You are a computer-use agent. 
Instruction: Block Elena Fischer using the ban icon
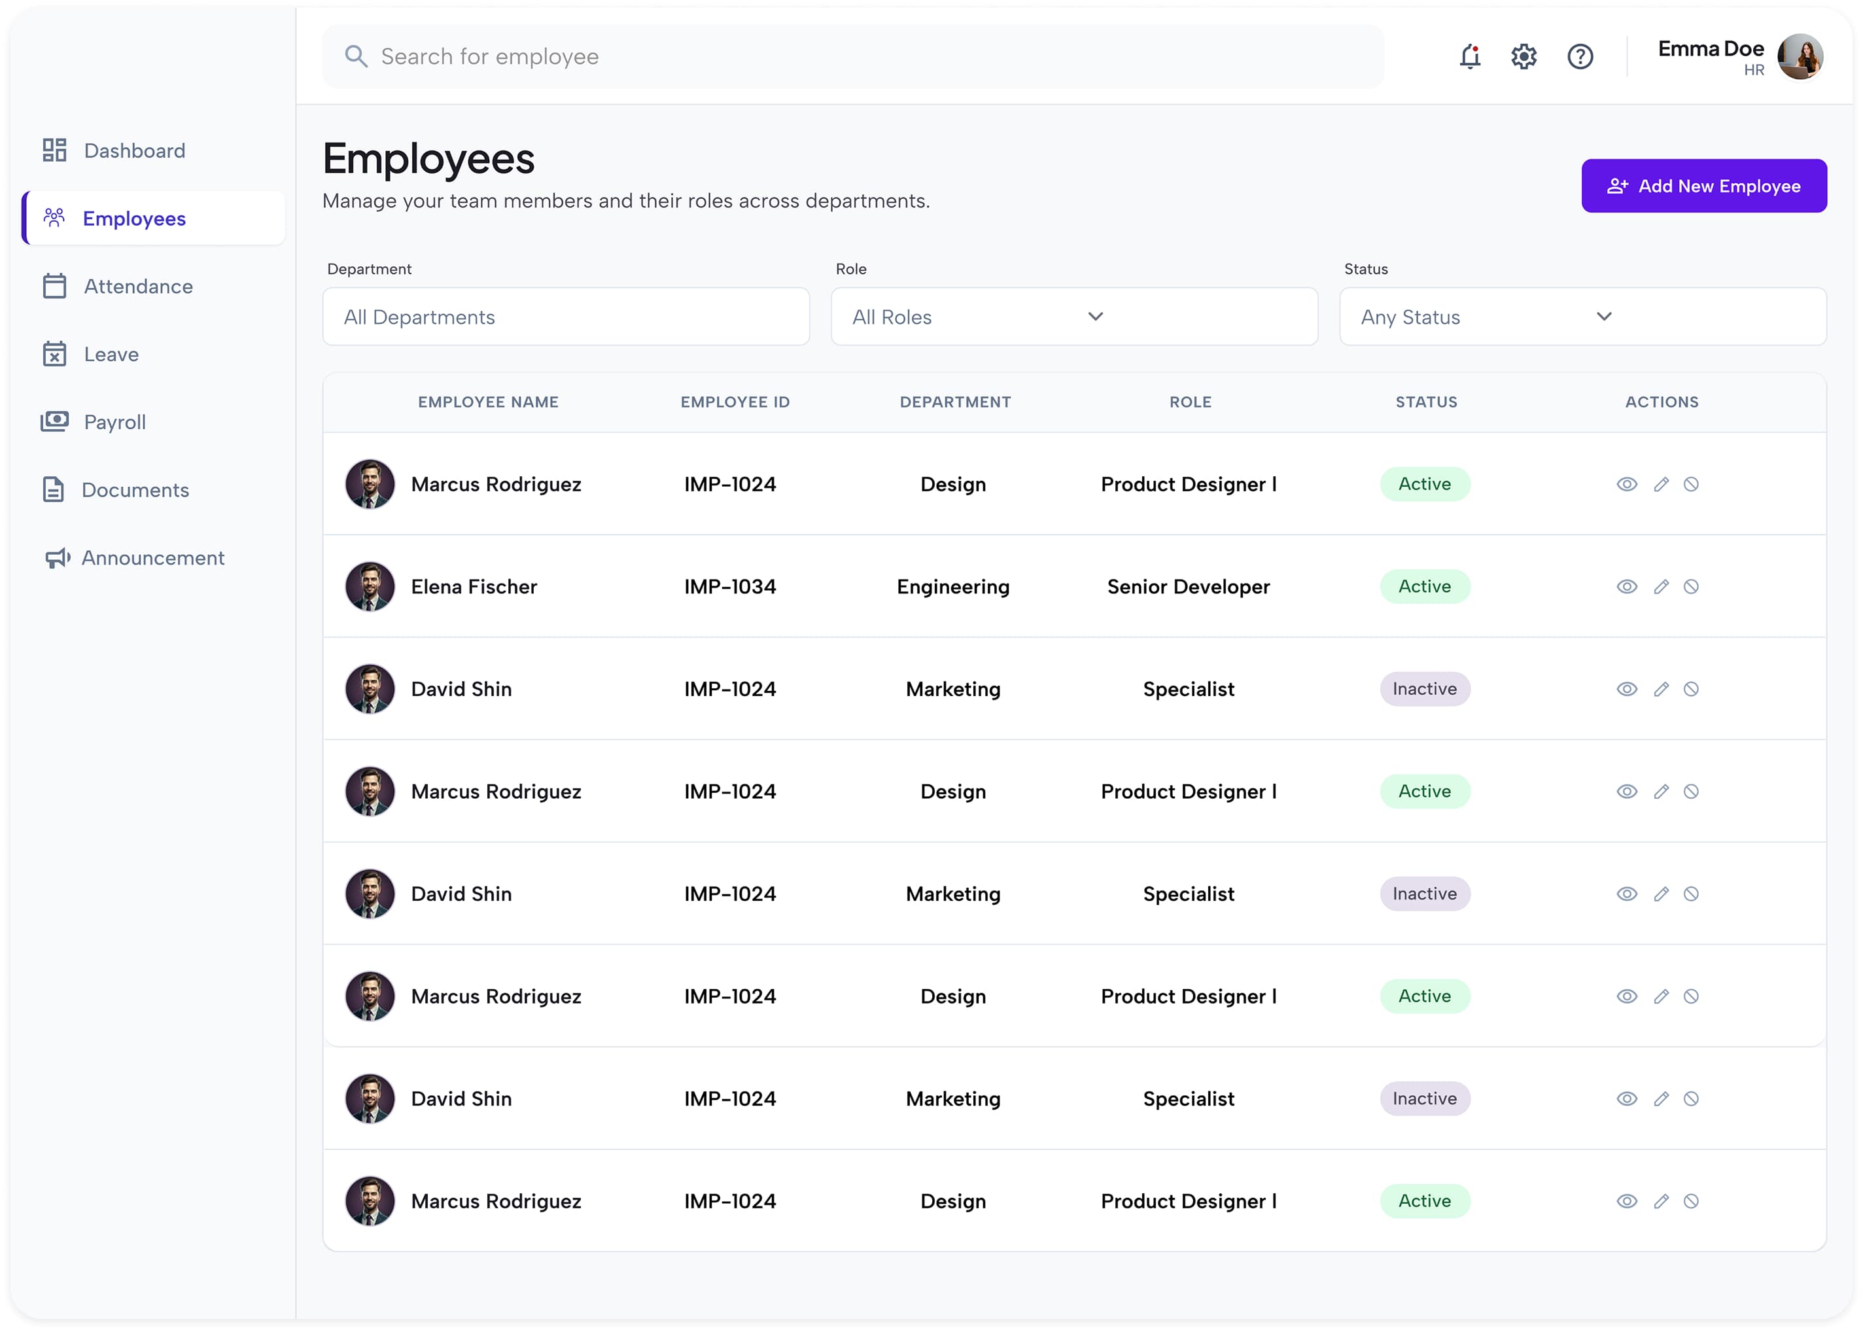[x=1691, y=586]
